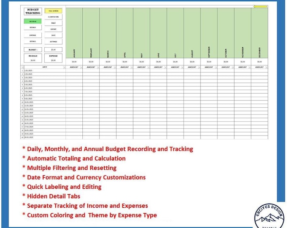Open September Amount filter dropdown
The image size is (287, 228).
[216, 68]
